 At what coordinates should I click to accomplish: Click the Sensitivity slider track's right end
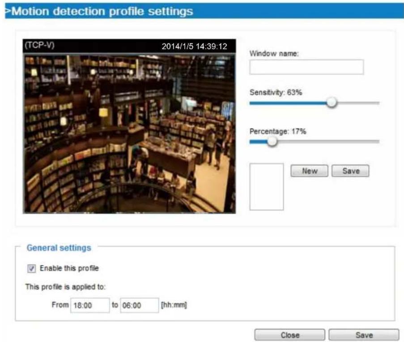tap(377, 103)
